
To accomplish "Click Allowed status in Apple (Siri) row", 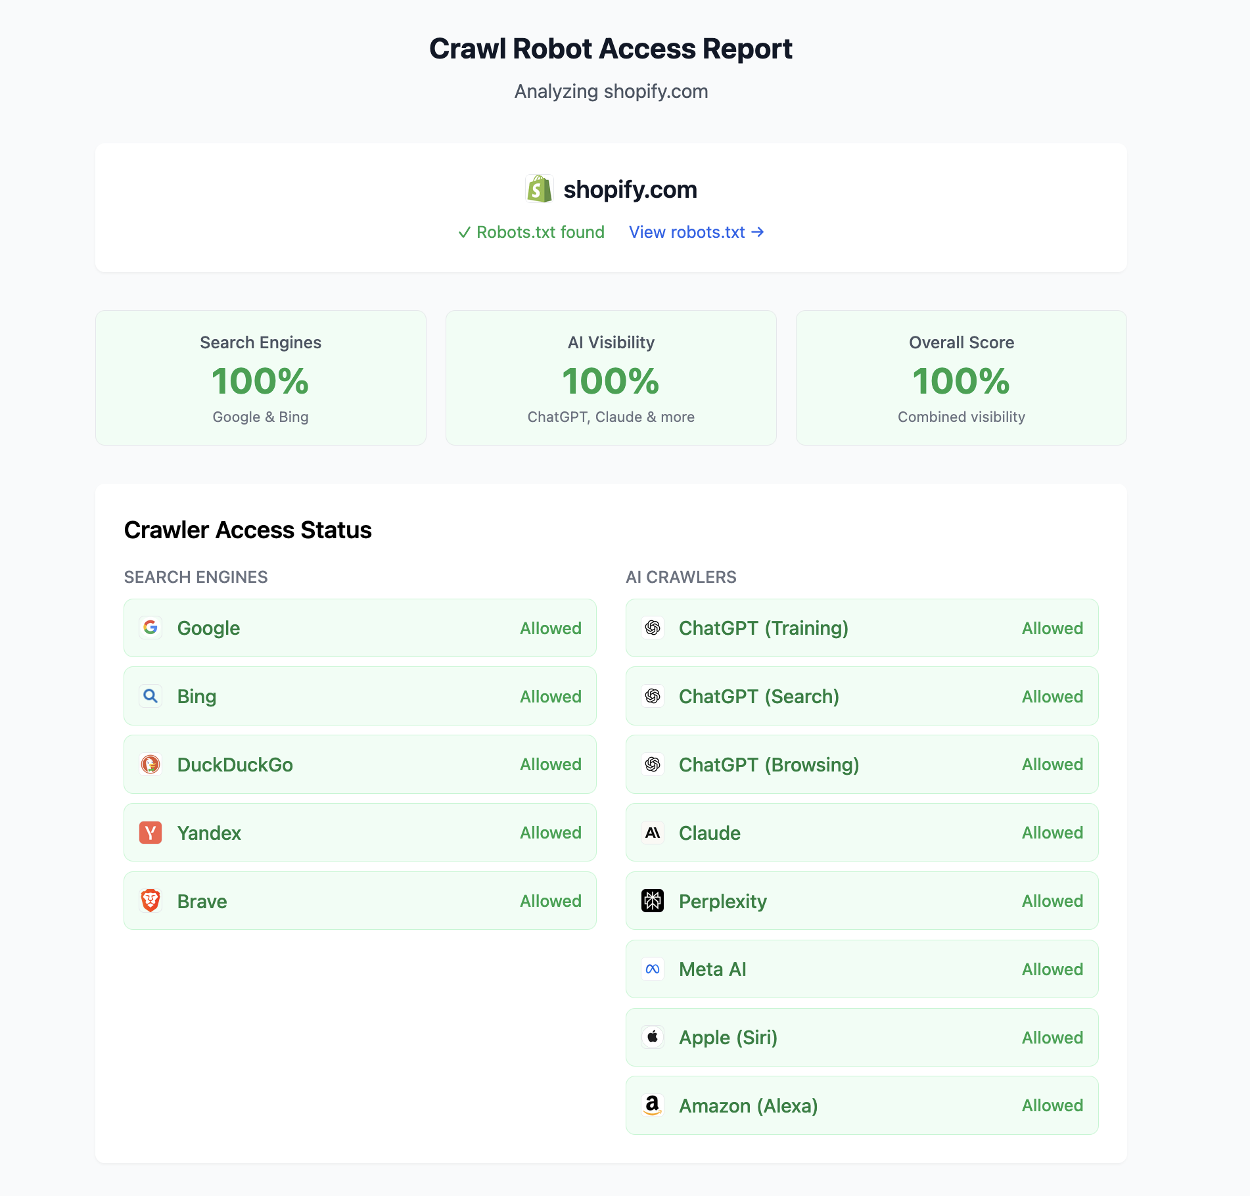I will (x=1052, y=1038).
